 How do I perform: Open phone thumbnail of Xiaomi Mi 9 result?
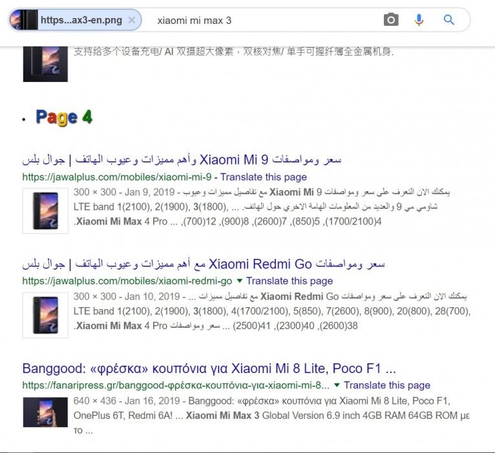click(x=45, y=211)
